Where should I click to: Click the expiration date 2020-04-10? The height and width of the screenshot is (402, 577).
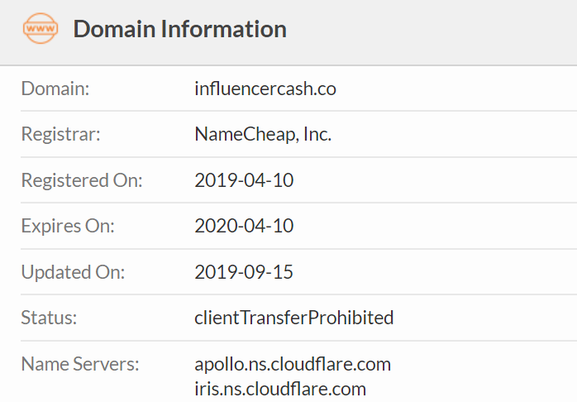click(244, 226)
